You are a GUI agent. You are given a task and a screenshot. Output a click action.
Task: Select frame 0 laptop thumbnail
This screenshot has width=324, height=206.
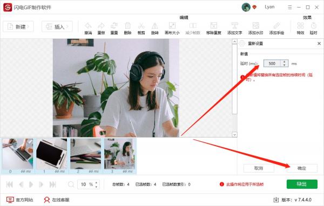pos(18,154)
